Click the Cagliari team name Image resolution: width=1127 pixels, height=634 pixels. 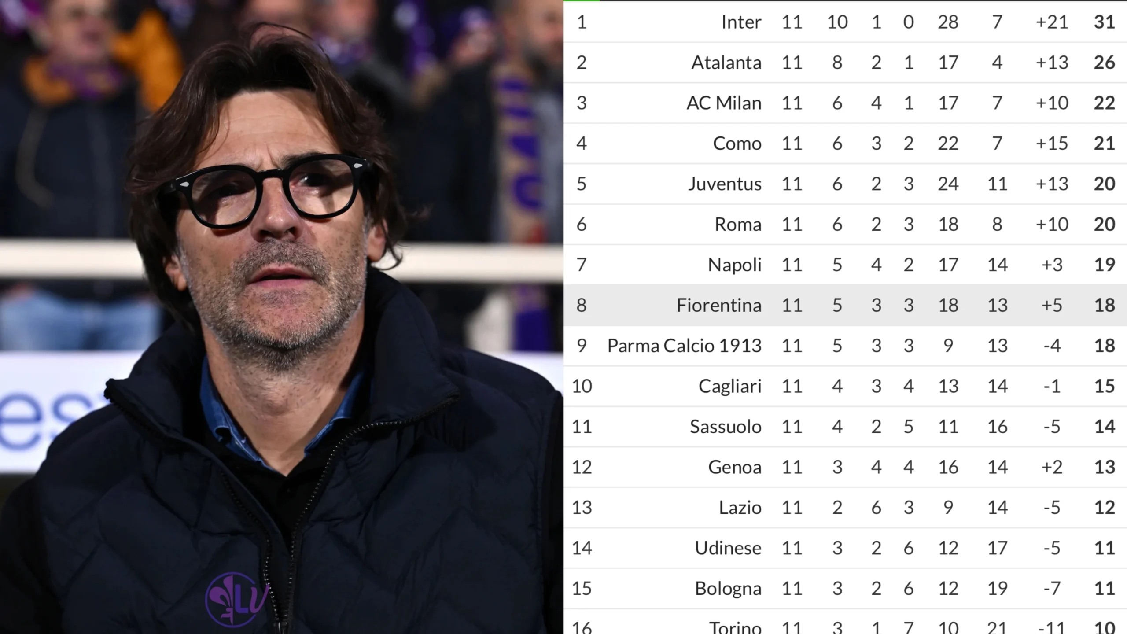point(729,387)
